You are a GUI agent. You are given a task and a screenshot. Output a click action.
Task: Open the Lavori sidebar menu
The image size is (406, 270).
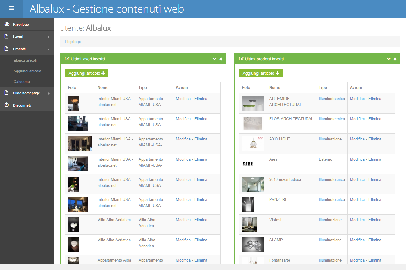[x=27, y=36]
